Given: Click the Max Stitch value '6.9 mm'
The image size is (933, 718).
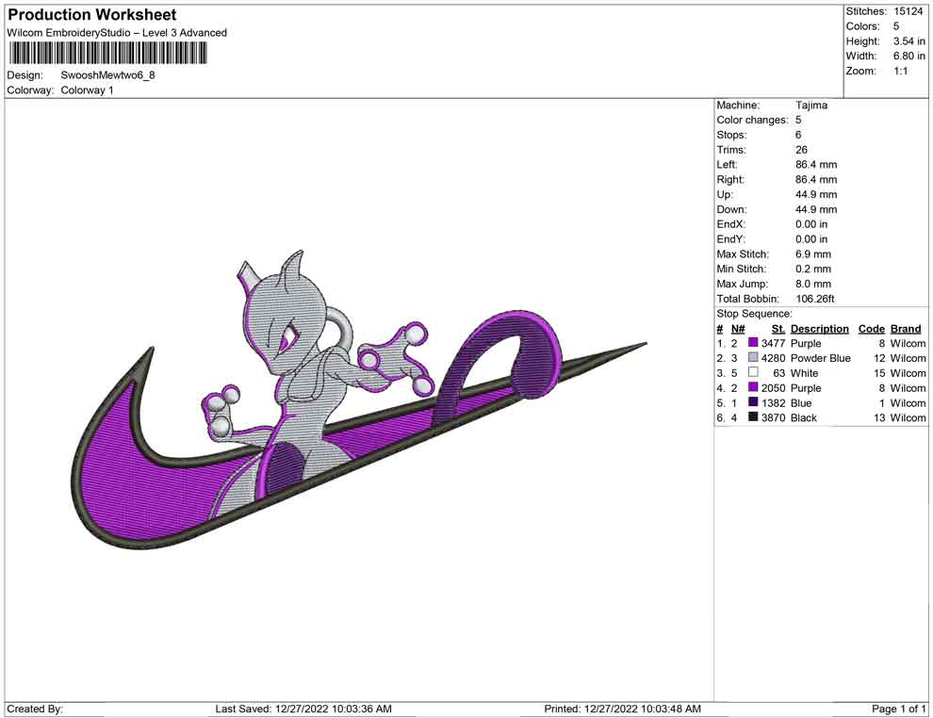Looking at the screenshot, I should (x=813, y=253).
